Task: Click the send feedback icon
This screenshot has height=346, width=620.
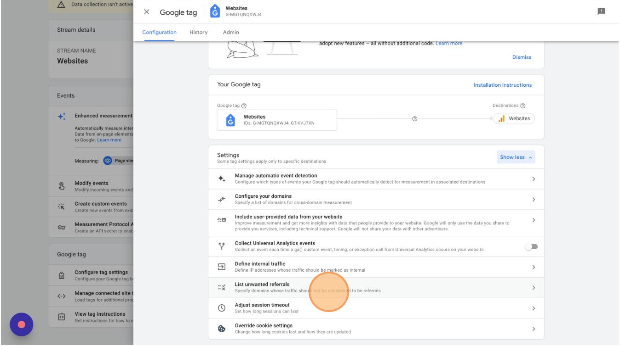Action: pos(601,12)
